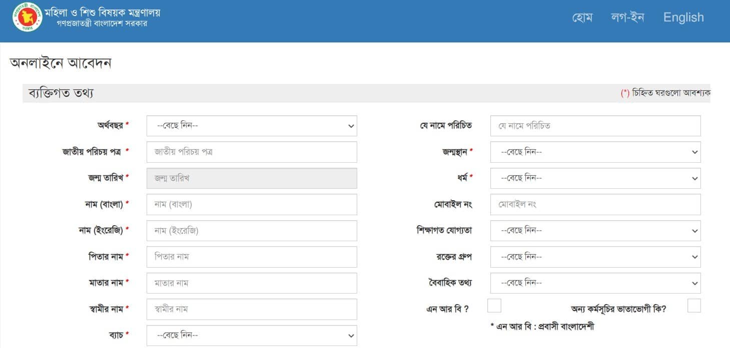Expand the শিক্ষাগত যোগ্যতা dropdown
The image size is (730, 348).
point(595,231)
